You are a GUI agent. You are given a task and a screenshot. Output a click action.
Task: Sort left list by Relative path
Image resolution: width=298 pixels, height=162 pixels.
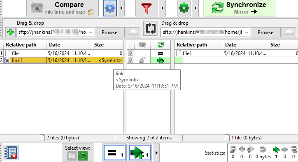(x=25, y=45)
